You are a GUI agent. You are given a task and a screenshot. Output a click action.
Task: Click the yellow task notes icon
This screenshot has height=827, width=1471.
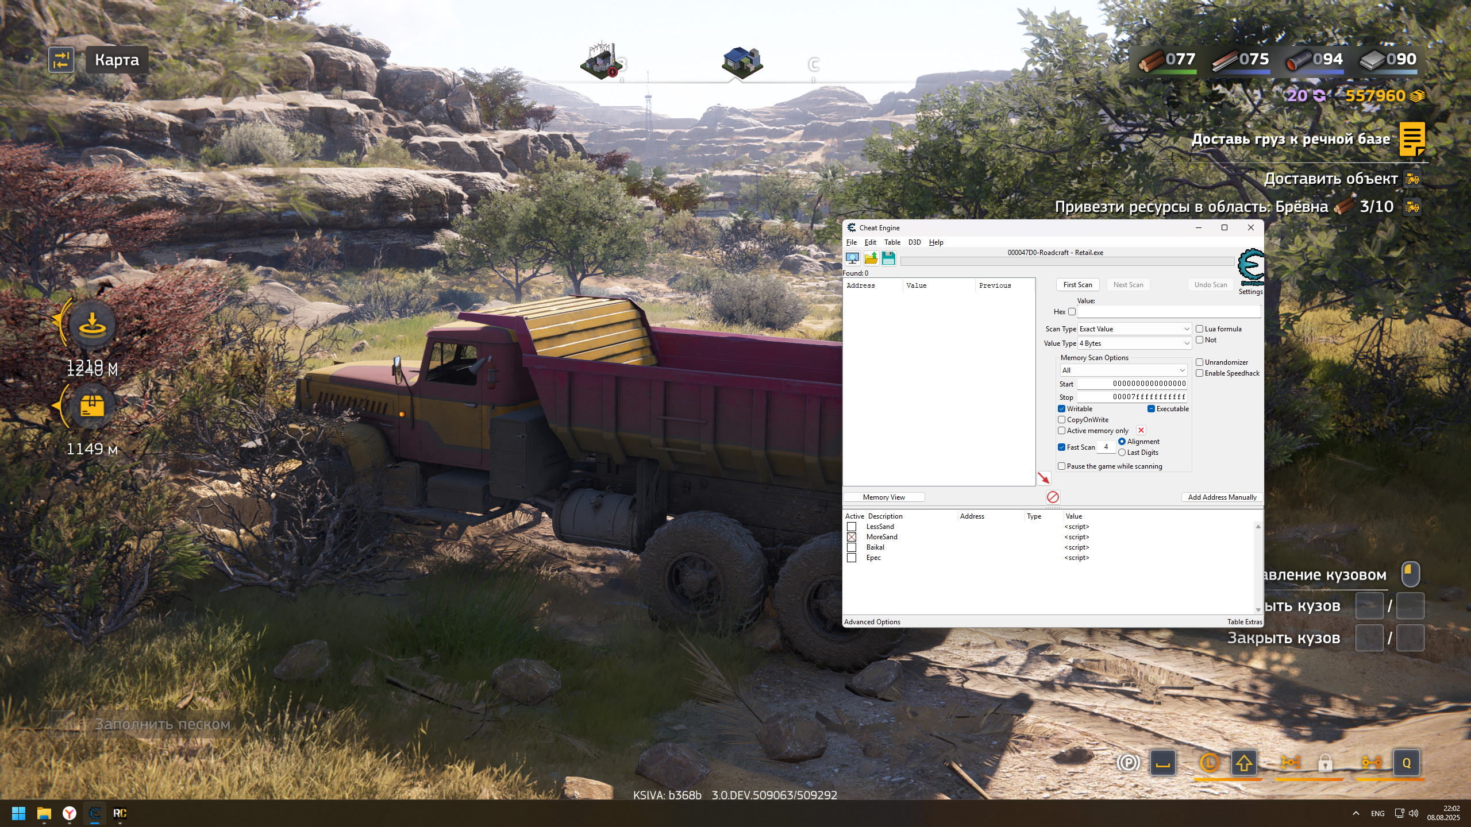click(1411, 138)
